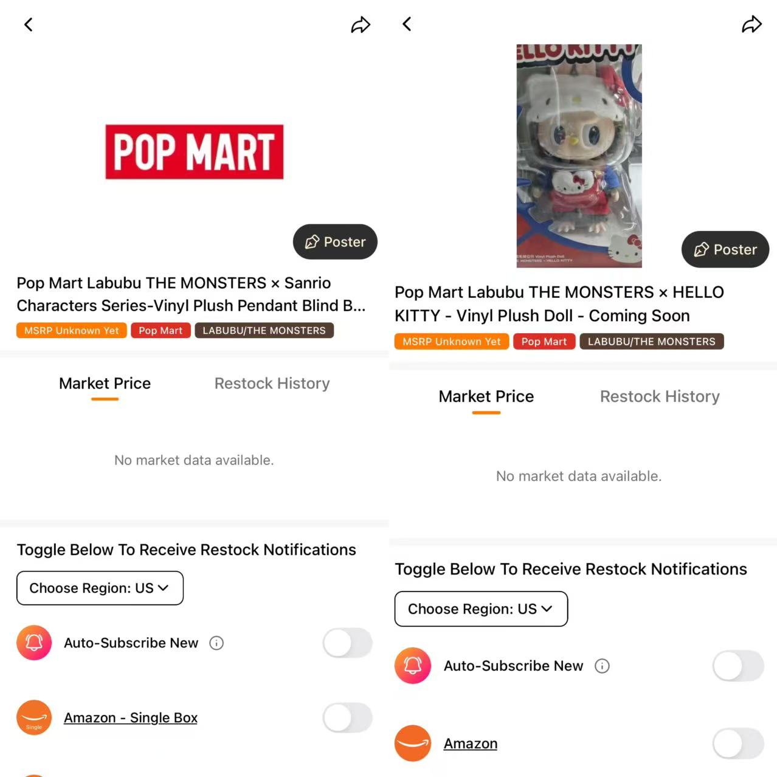Screen dimensions: 777x777
Task: Tap the right screen Amazon logo icon
Action: click(x=413, y=743)
